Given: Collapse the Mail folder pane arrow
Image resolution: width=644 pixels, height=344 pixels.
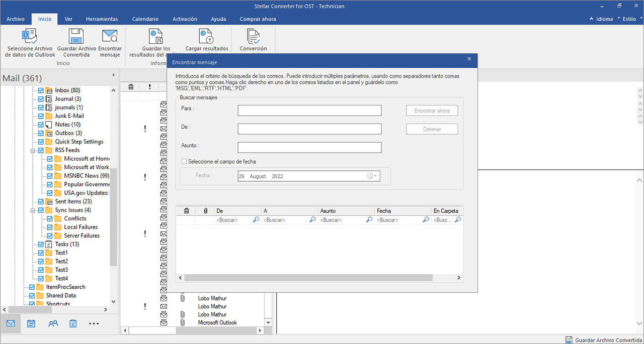Looking at the screenshot, I should click(x=113, y=75).
